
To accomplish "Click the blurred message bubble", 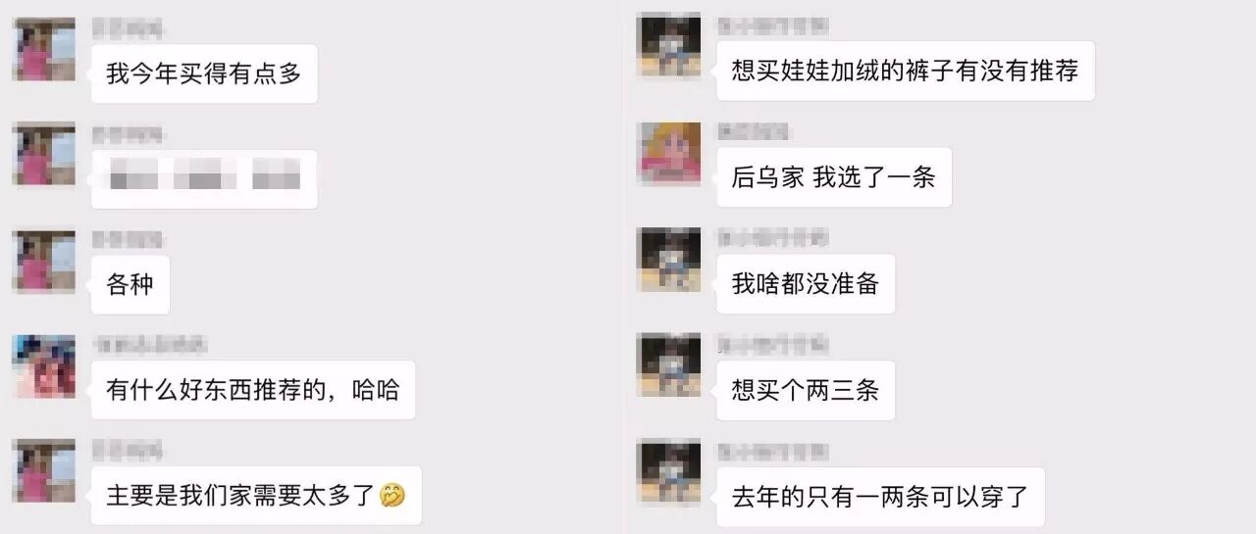I will pyautogui.click(x=204, y=179).
